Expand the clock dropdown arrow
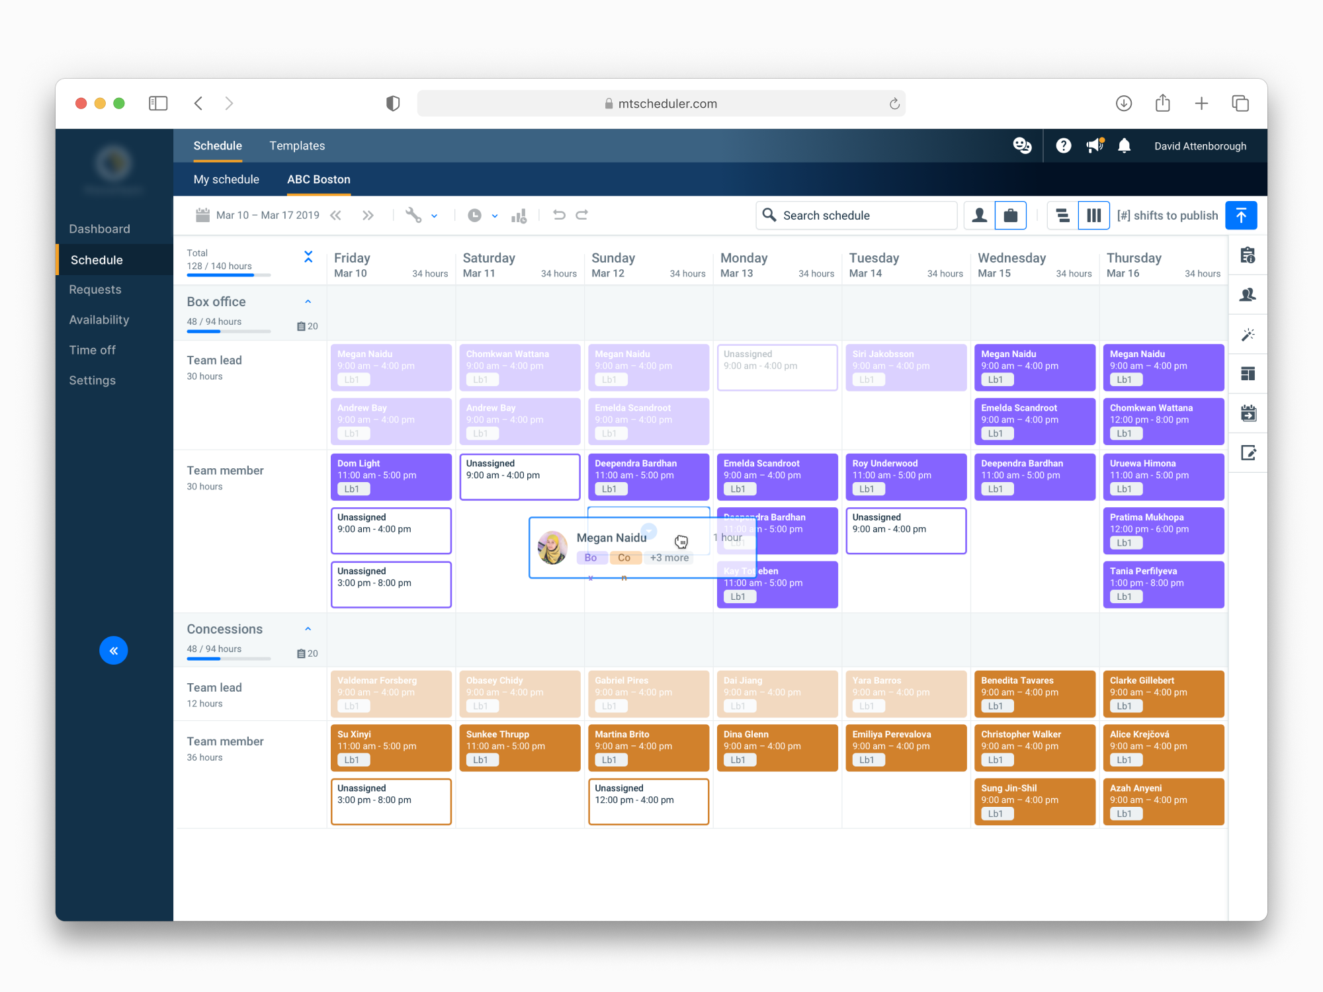Image resolution: width=1323 pixels, height=992 pixels. point(495,216)
